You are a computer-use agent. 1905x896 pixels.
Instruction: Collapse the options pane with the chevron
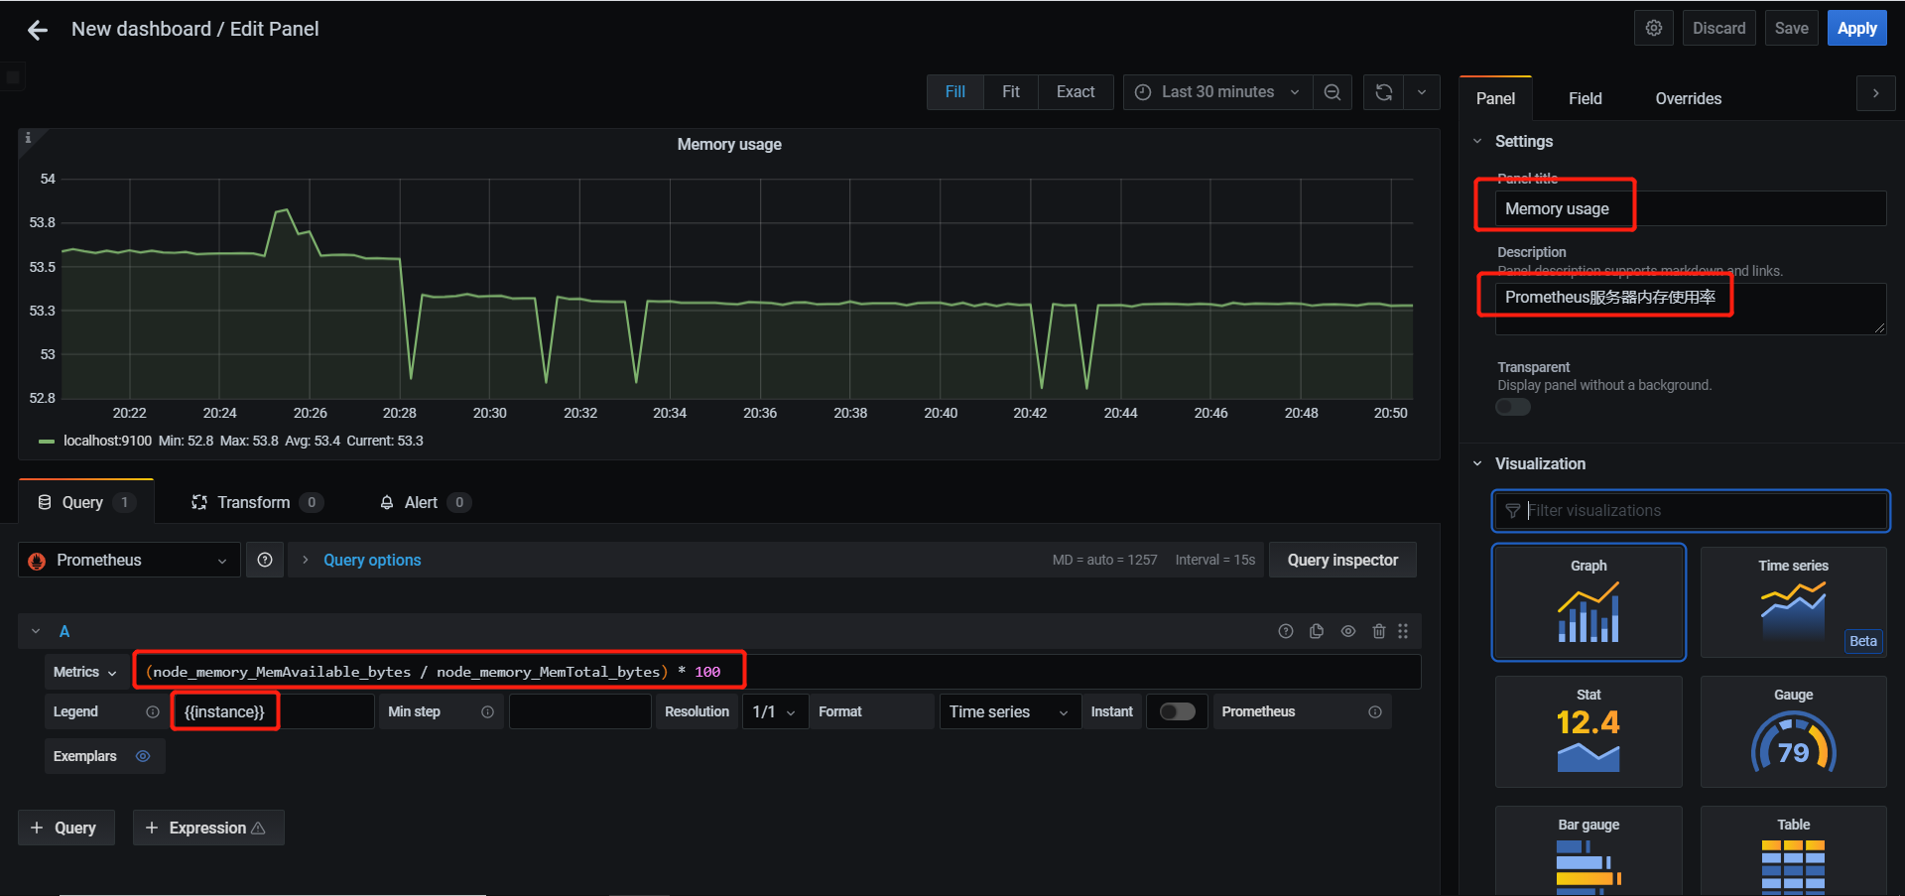[1876, 93]
